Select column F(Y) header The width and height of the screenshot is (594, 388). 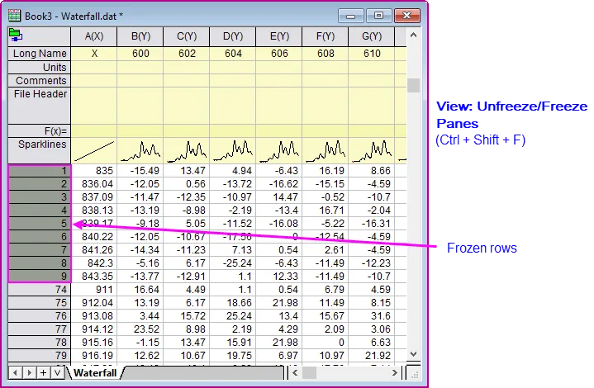[x=326, y=36]
